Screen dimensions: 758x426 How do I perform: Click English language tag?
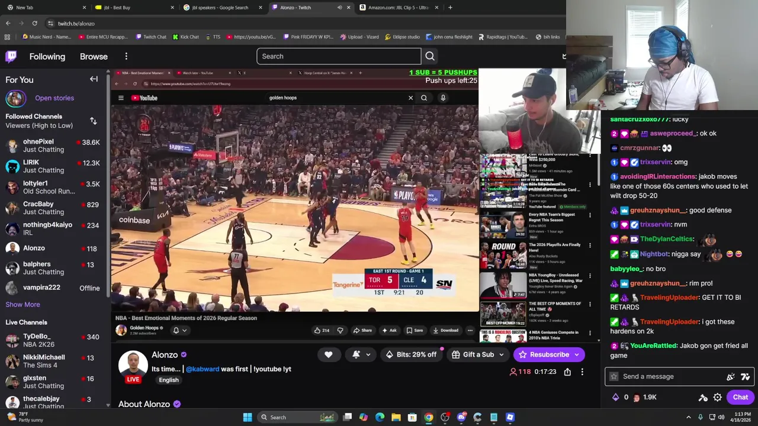click(x=169, y=380)
